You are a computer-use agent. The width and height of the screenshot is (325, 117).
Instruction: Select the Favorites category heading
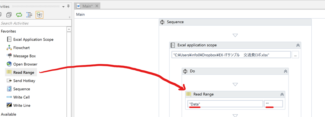coord(9,31)
